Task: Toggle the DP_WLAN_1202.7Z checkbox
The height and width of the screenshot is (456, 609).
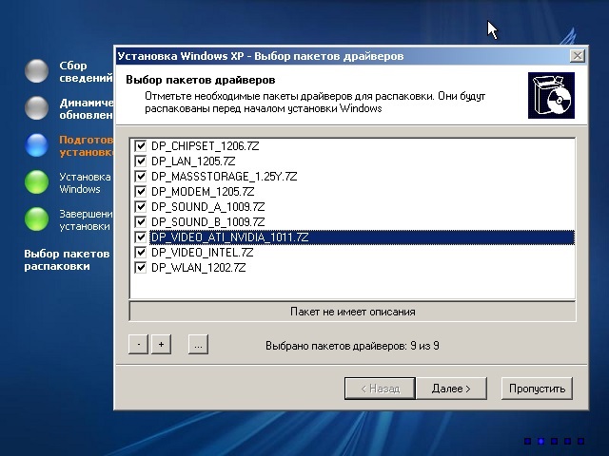Action: tap(140, 268)
